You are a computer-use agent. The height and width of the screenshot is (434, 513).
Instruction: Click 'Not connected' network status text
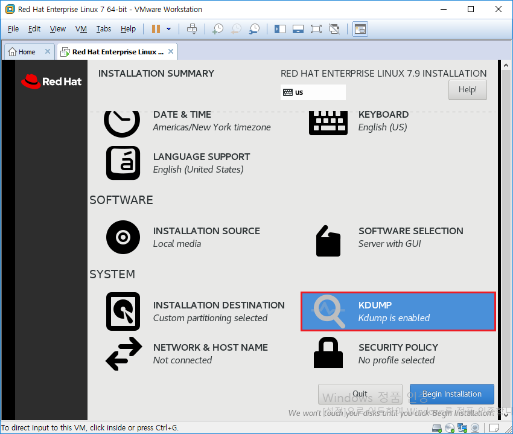(182, 360)
